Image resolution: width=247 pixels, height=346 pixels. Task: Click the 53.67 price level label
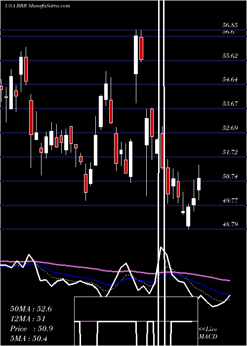230,103
